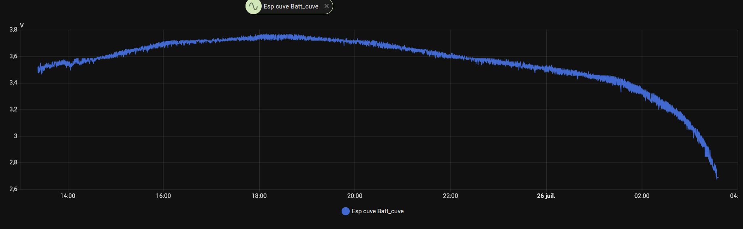The height and width of the screenshot is (229, 743).
Task: Click the sine wave icon in the entity chip
Action: coord(254,6)
